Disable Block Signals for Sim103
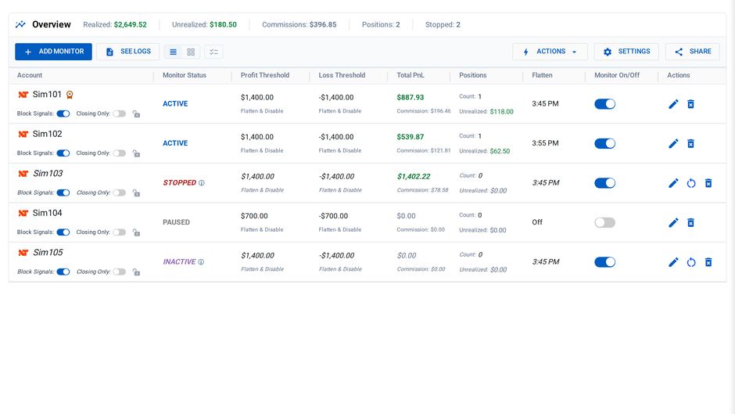This screenshot has height=414, width=735. (63, 193)
